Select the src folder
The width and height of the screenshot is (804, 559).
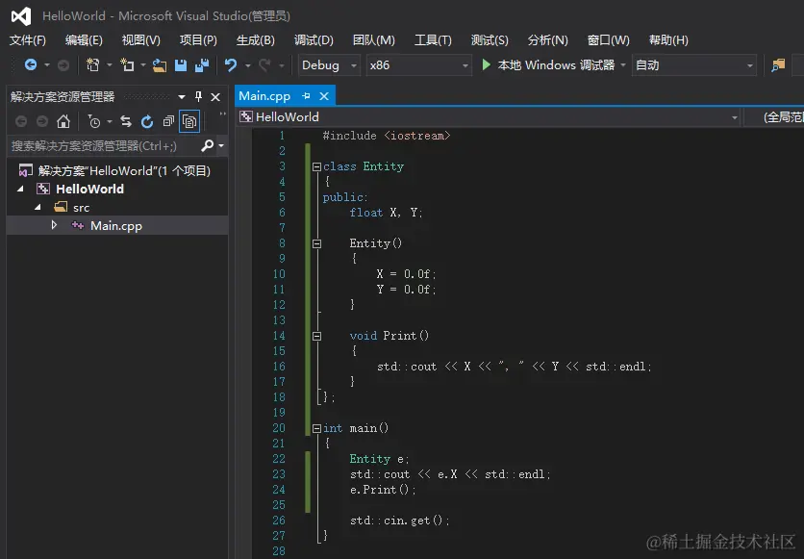click(81, 208)
